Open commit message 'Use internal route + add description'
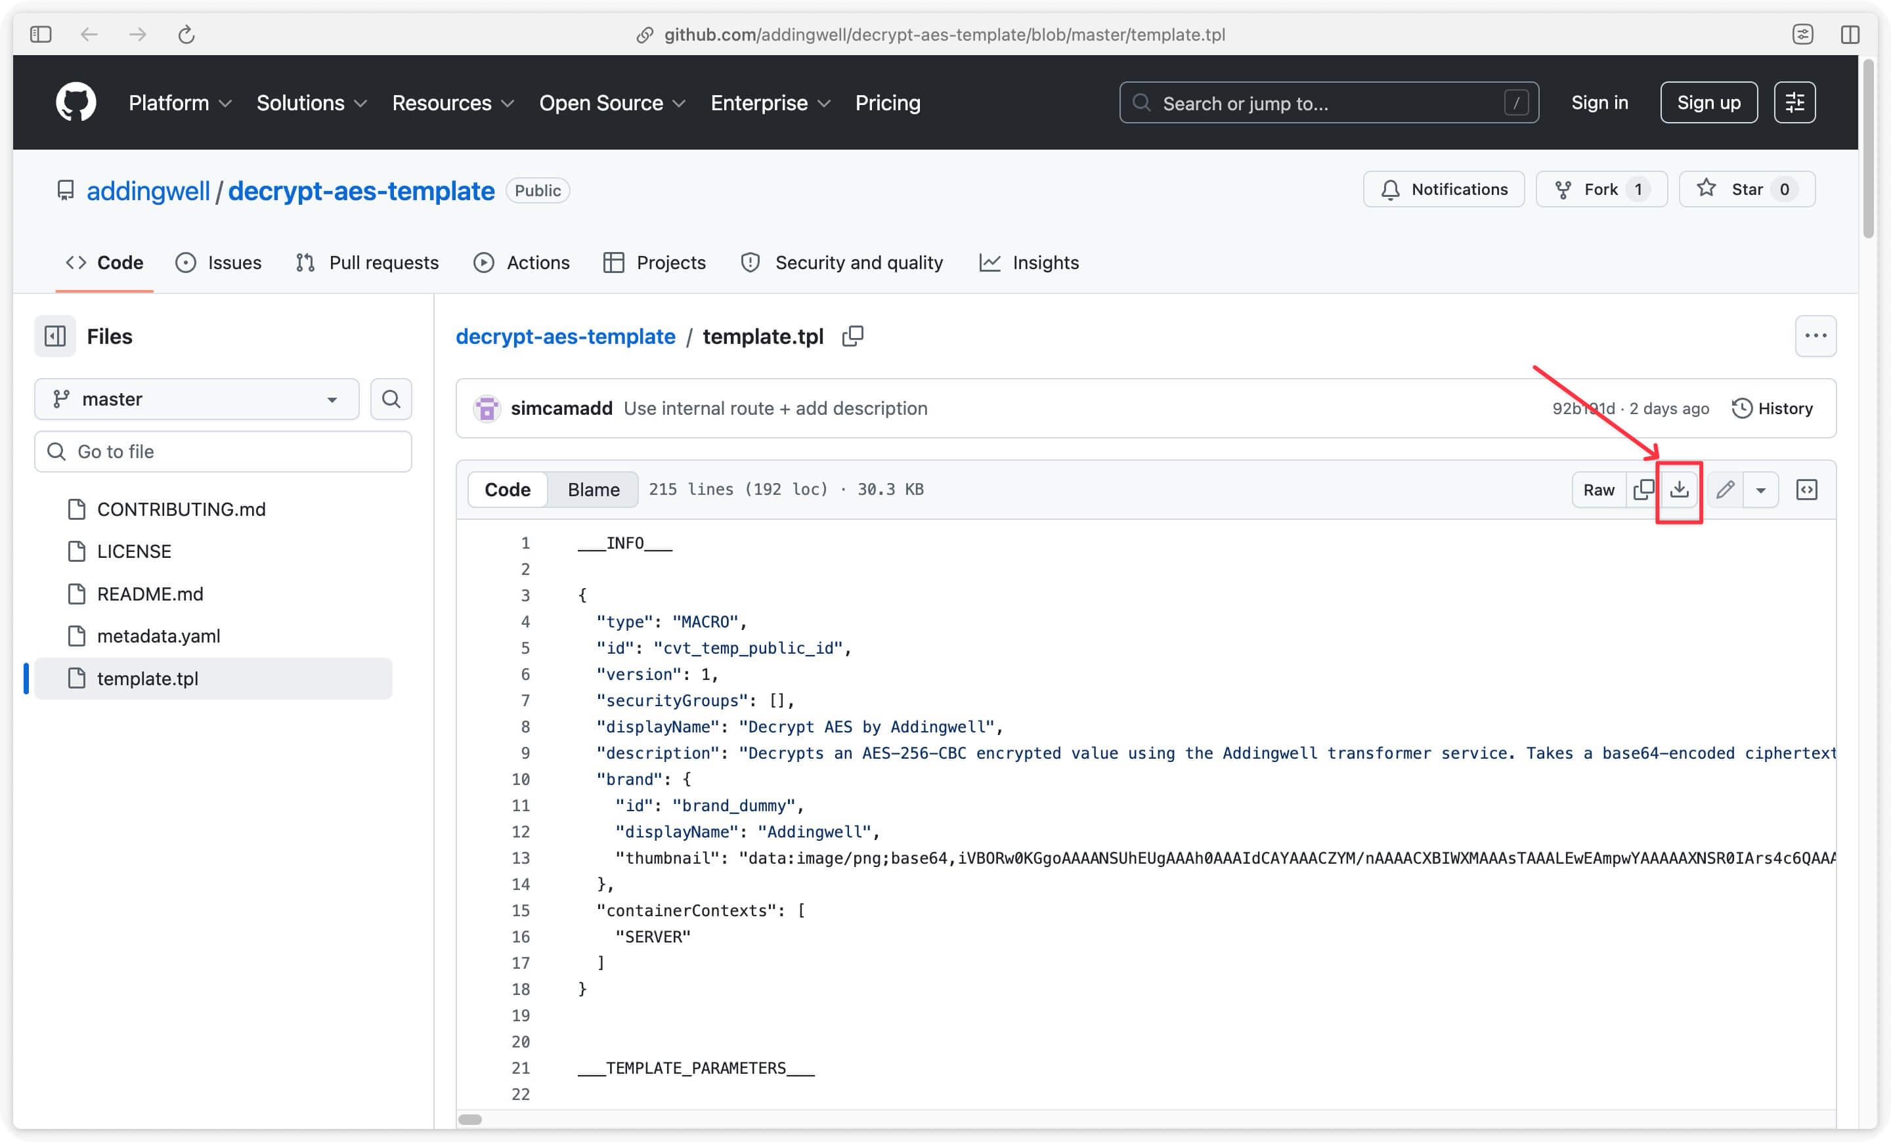 (x=775, y=408)
